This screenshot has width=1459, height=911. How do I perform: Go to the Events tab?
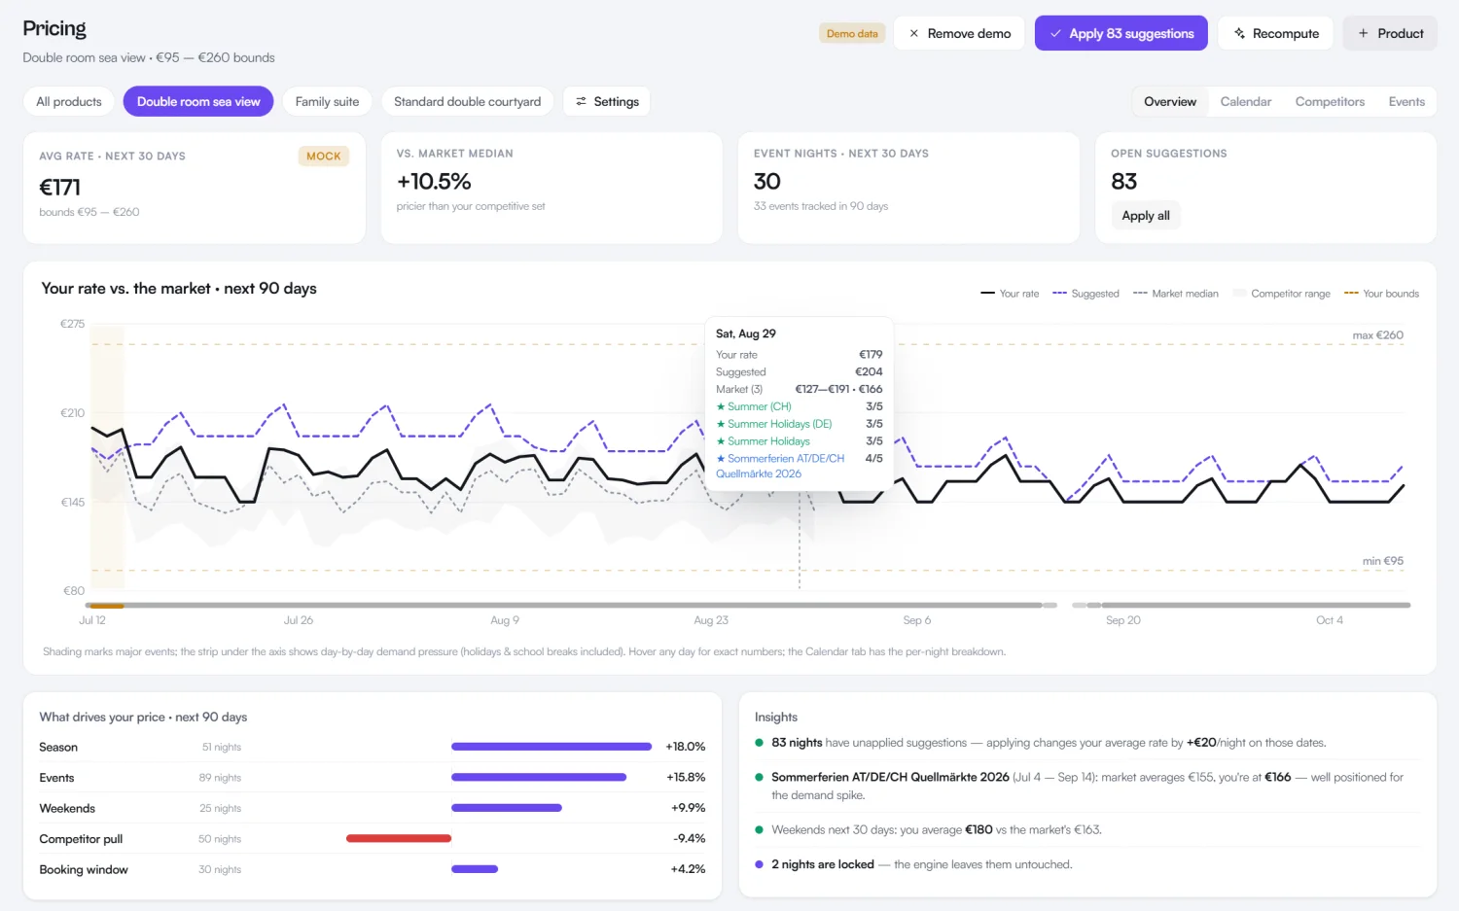click(1406, 101)
